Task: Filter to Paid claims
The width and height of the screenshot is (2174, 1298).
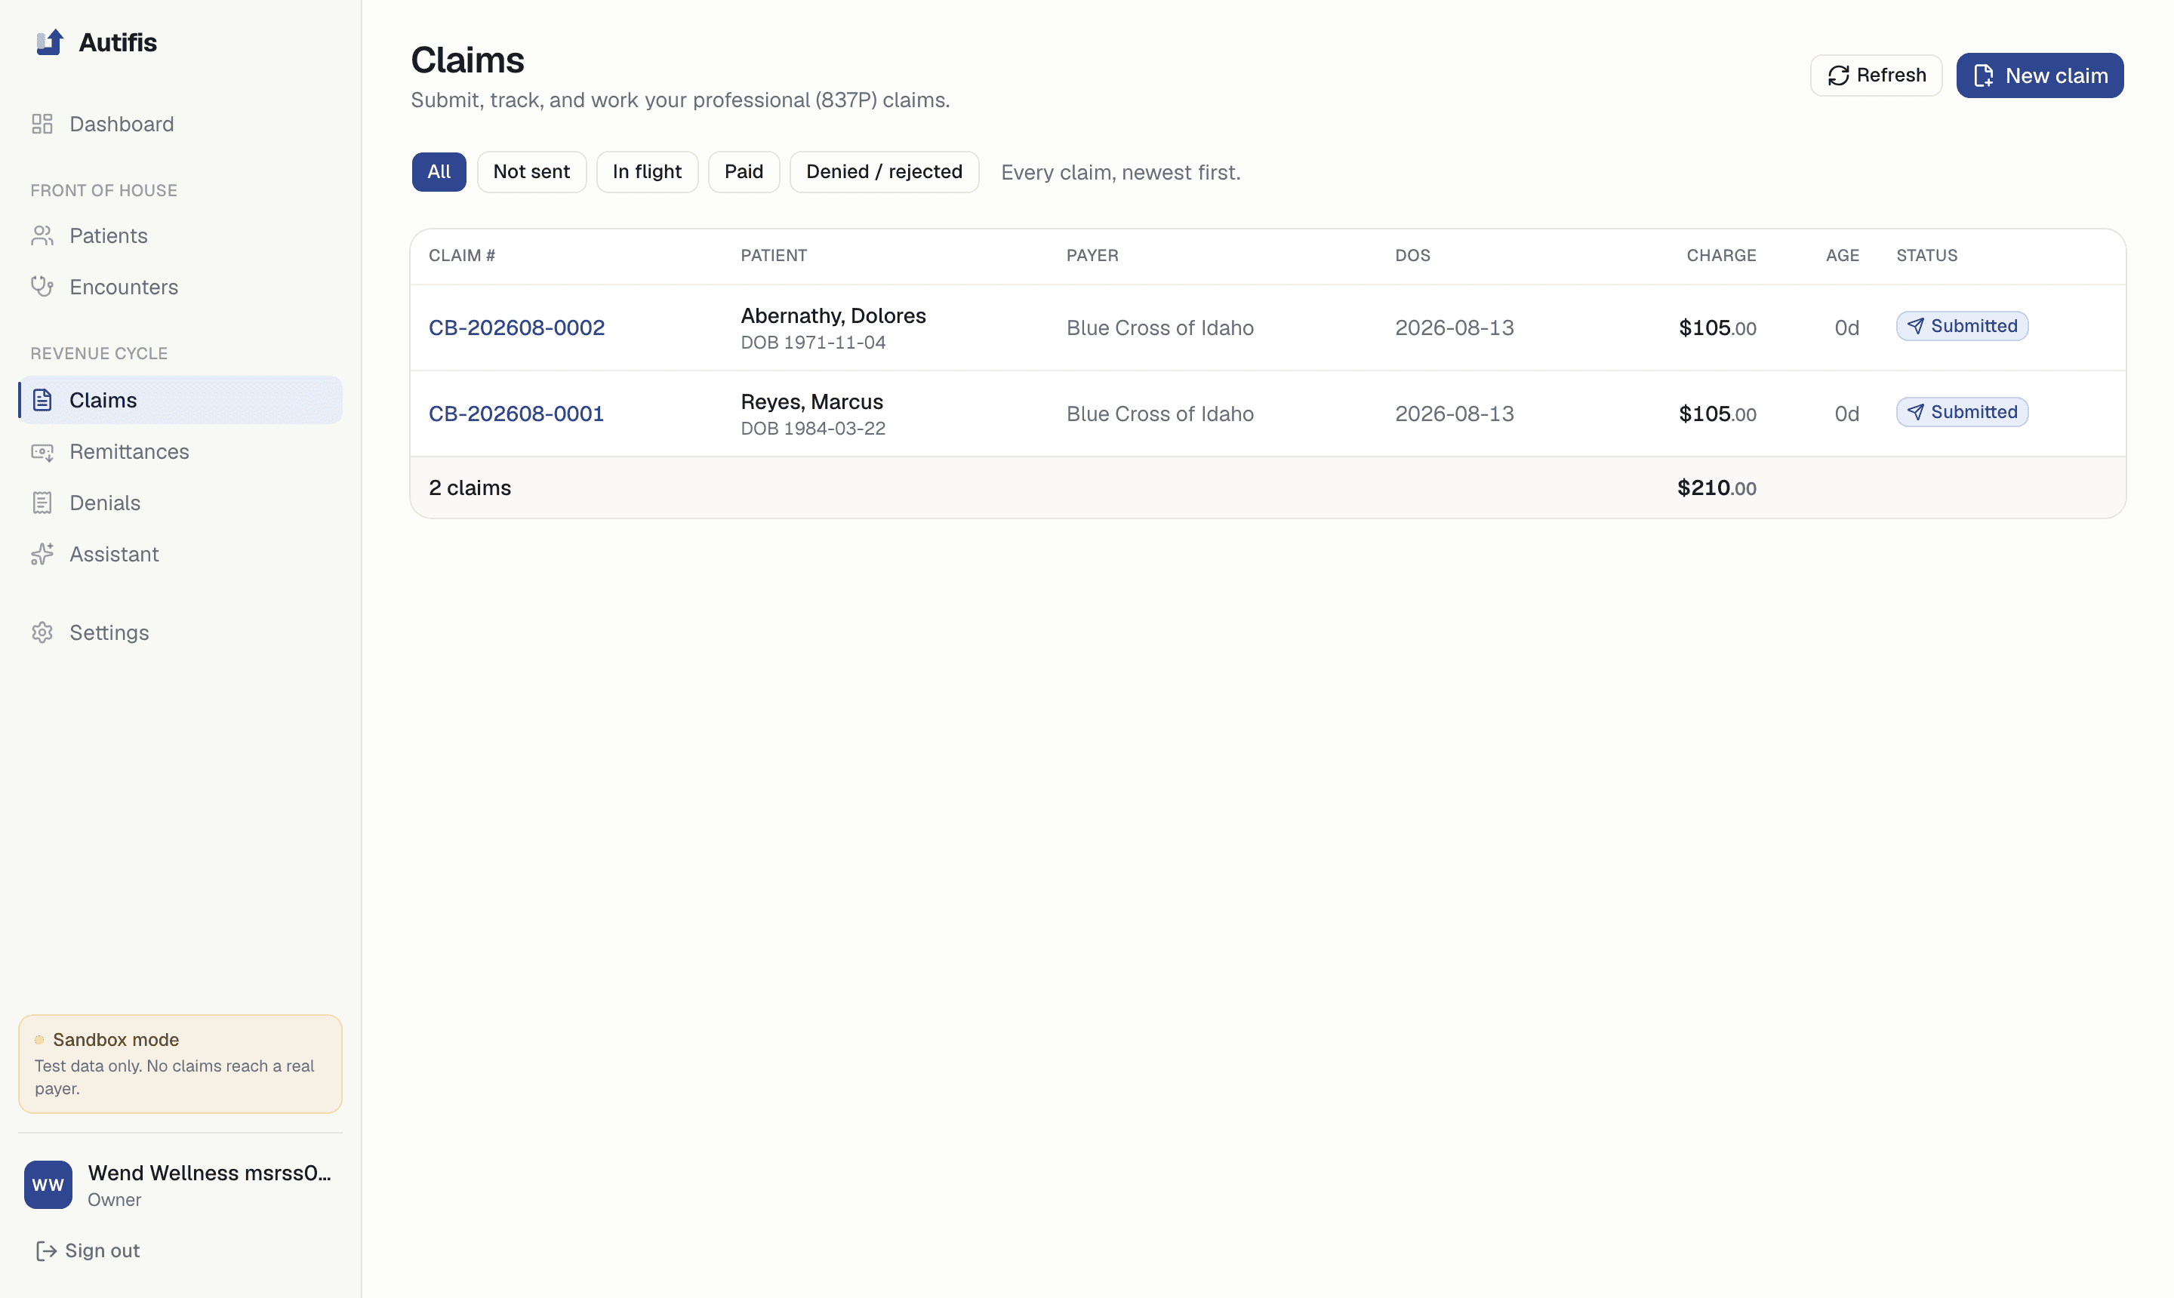Action: [744, 171]
